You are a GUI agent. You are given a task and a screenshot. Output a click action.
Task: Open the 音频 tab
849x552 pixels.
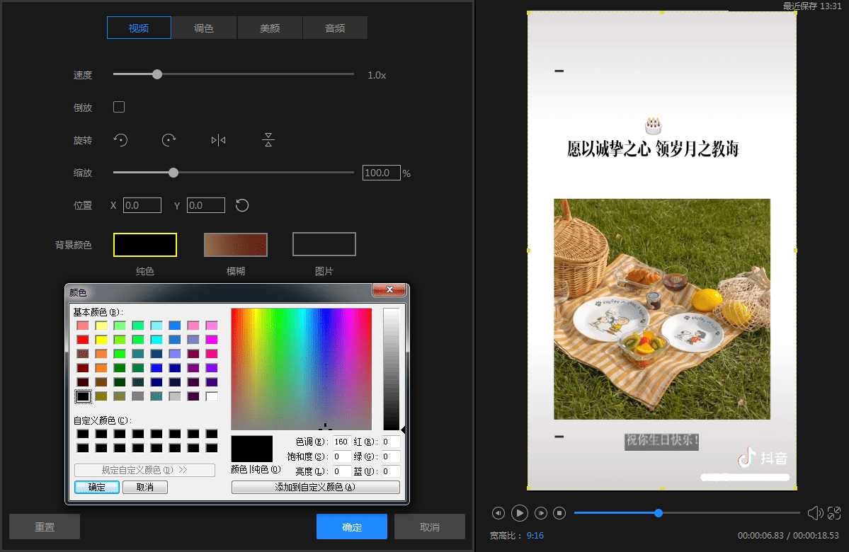click(335, 28)
